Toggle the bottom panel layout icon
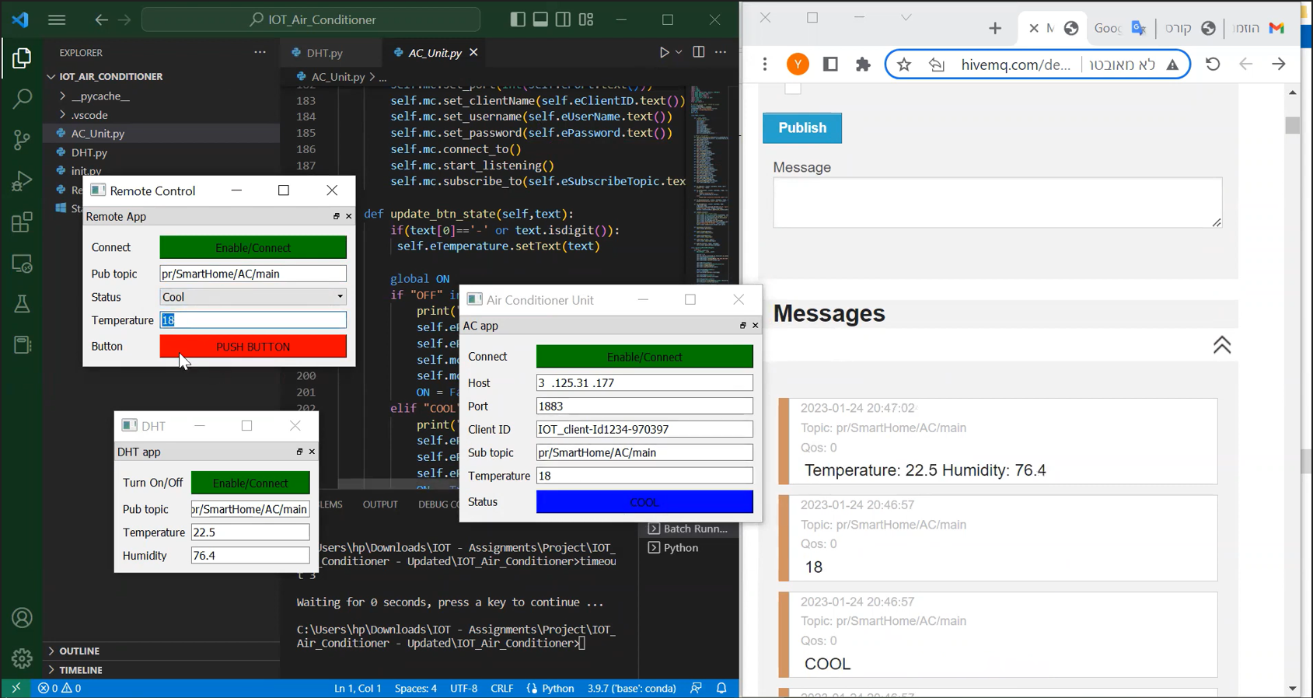The height and width of the screenshot is (698, 1313). (x=540, y=19)
